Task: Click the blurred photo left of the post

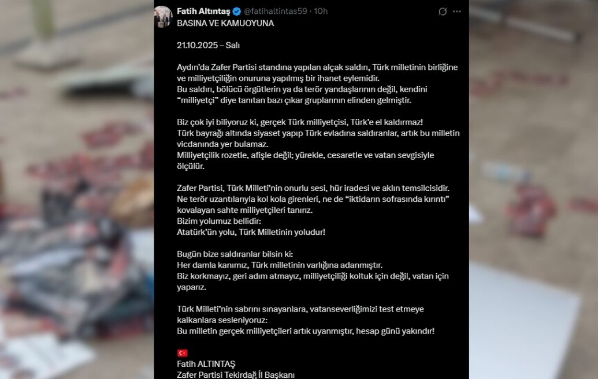Action: click(77, 189)
